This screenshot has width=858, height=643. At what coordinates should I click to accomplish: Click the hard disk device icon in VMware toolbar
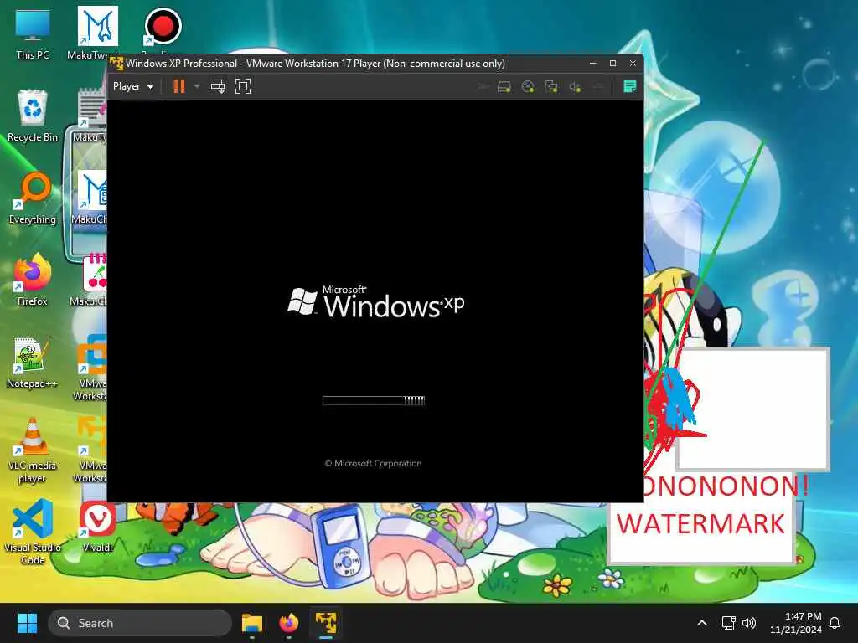click(x=504, y=87)
